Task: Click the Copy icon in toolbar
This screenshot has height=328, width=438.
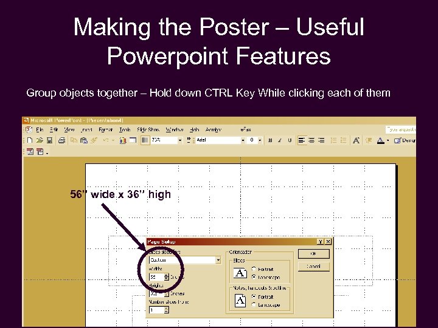Action: click(x=74, y=140)
